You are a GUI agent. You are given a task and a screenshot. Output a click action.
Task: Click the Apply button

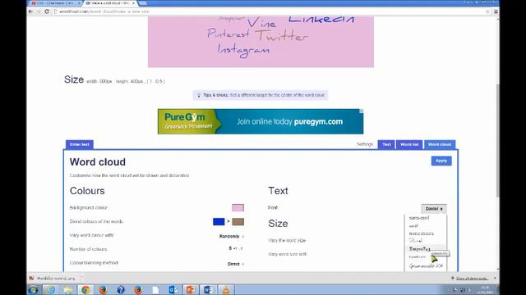click(441, 161)
